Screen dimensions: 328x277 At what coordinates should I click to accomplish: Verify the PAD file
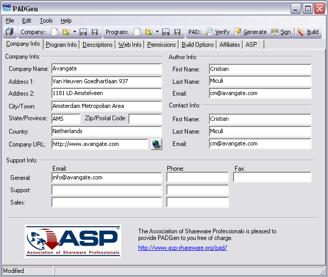click(218, 32)
